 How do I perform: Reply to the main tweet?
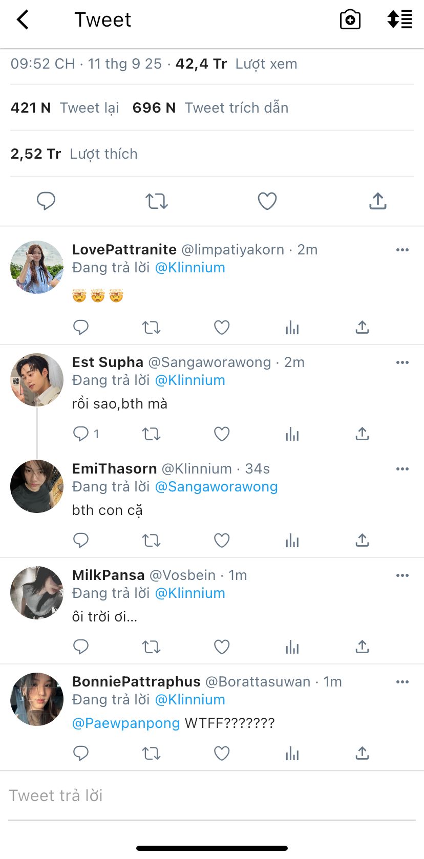46,201
